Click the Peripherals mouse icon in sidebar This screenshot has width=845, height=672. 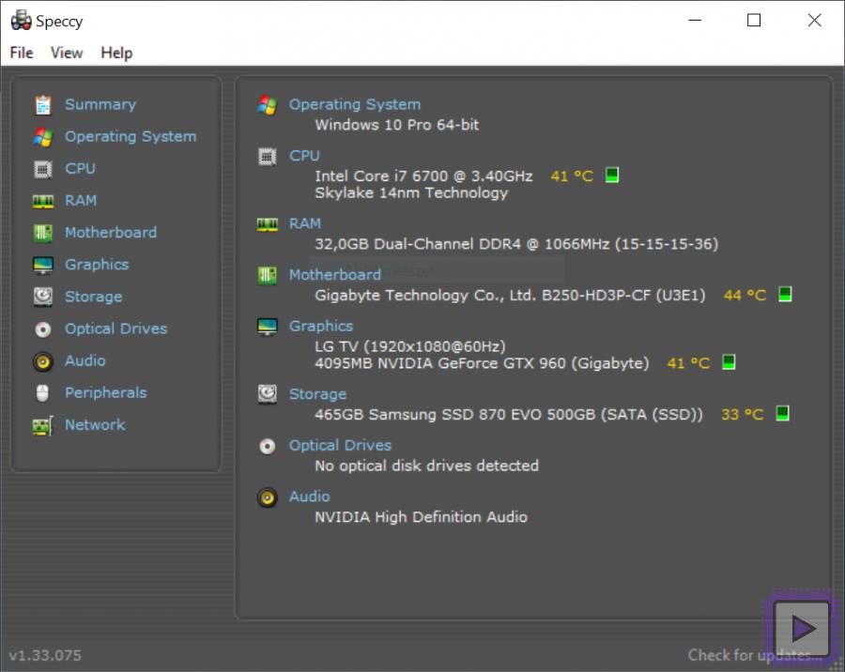point(43,393)
